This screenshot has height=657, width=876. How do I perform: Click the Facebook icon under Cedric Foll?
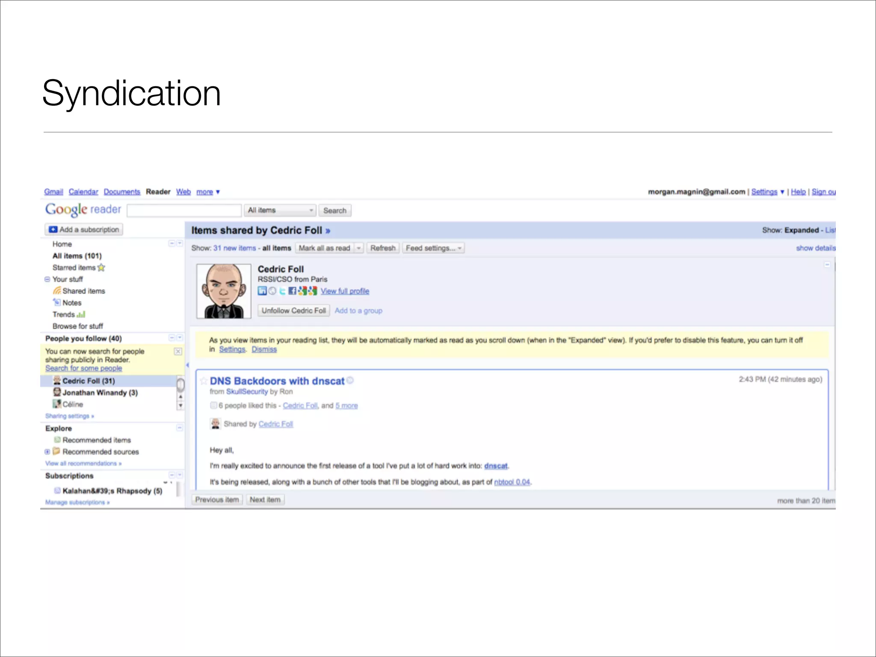(292, 291)
